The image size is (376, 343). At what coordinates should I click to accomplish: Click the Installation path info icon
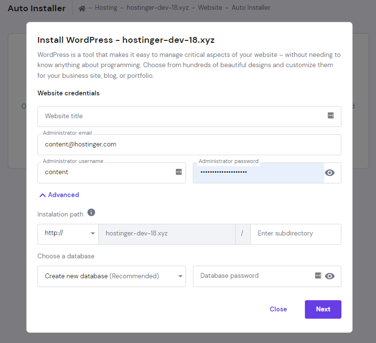tap(91, 213)
